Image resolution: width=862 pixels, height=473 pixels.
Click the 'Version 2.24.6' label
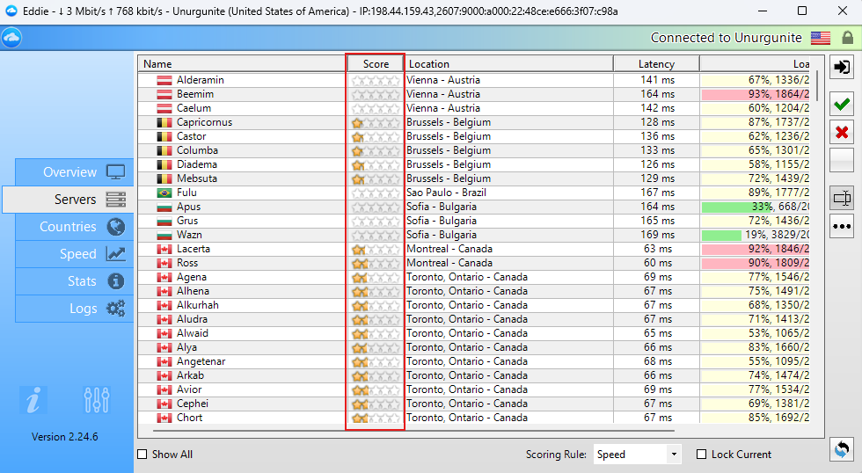coord(65,437)
